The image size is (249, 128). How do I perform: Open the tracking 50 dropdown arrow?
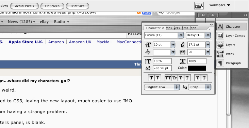[x=208, y=52]
